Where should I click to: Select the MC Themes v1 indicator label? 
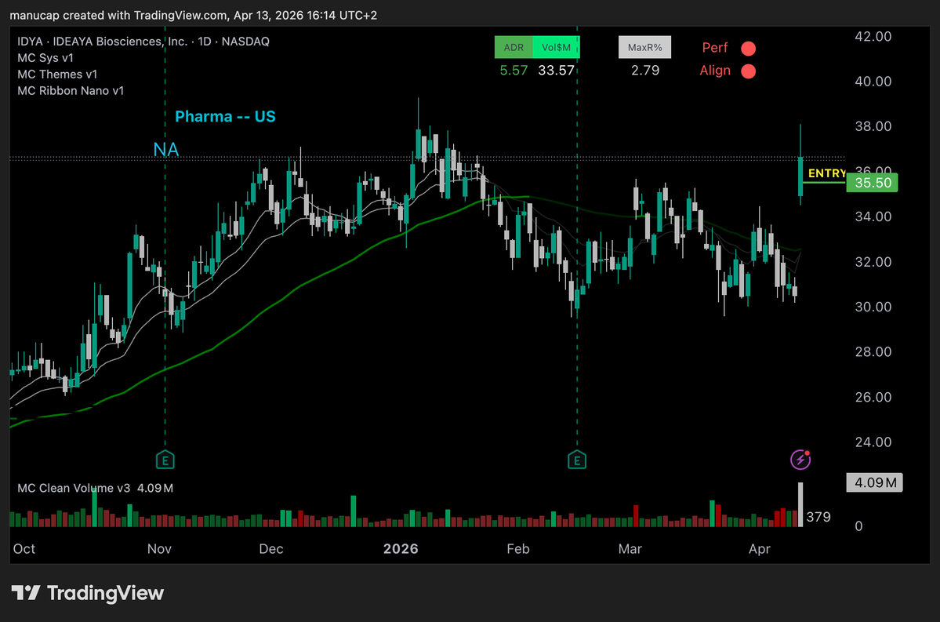57,75
